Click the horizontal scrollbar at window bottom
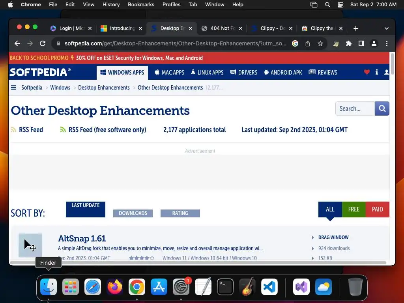This screenshot has width=404, height=303. point(198,262)
